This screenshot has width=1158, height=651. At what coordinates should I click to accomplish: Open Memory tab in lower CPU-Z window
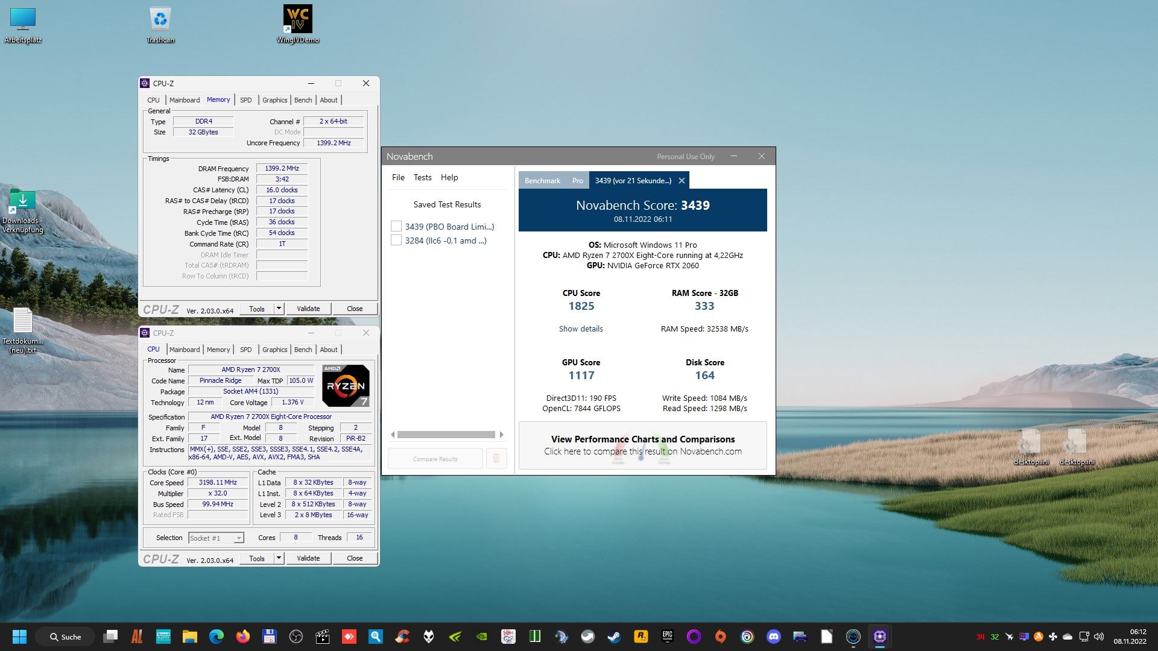[218, 350]
